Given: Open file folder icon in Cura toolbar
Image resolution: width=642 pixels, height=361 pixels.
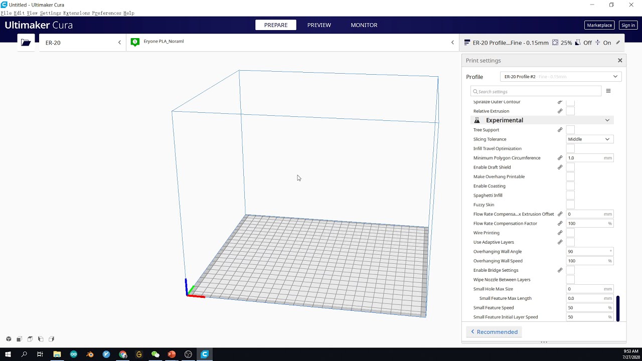Looking at the screenshot, I should pos(26,43).
